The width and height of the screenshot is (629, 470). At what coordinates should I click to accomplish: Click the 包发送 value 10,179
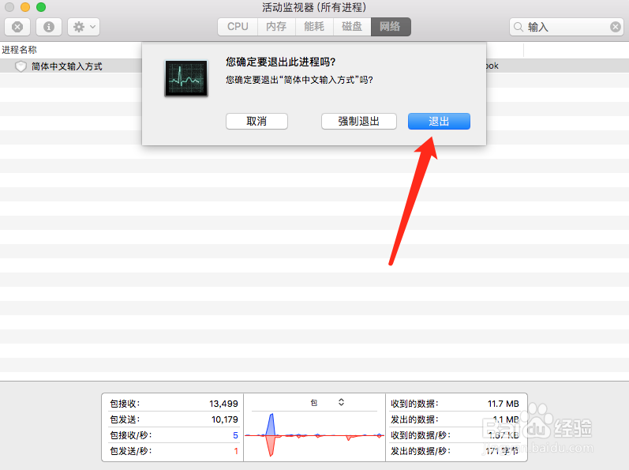point(225,419)
